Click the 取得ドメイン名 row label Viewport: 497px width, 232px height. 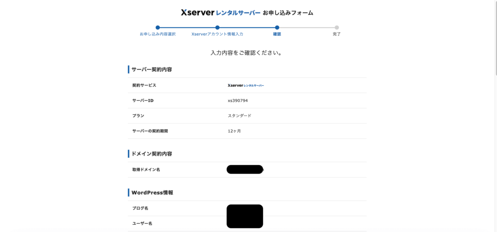point(146,170)
